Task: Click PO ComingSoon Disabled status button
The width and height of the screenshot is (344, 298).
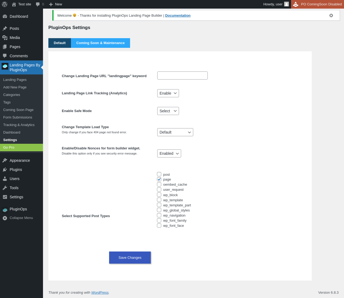Action: 317,4
